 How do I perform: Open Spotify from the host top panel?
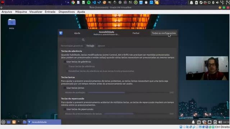[x=89, y=3]
